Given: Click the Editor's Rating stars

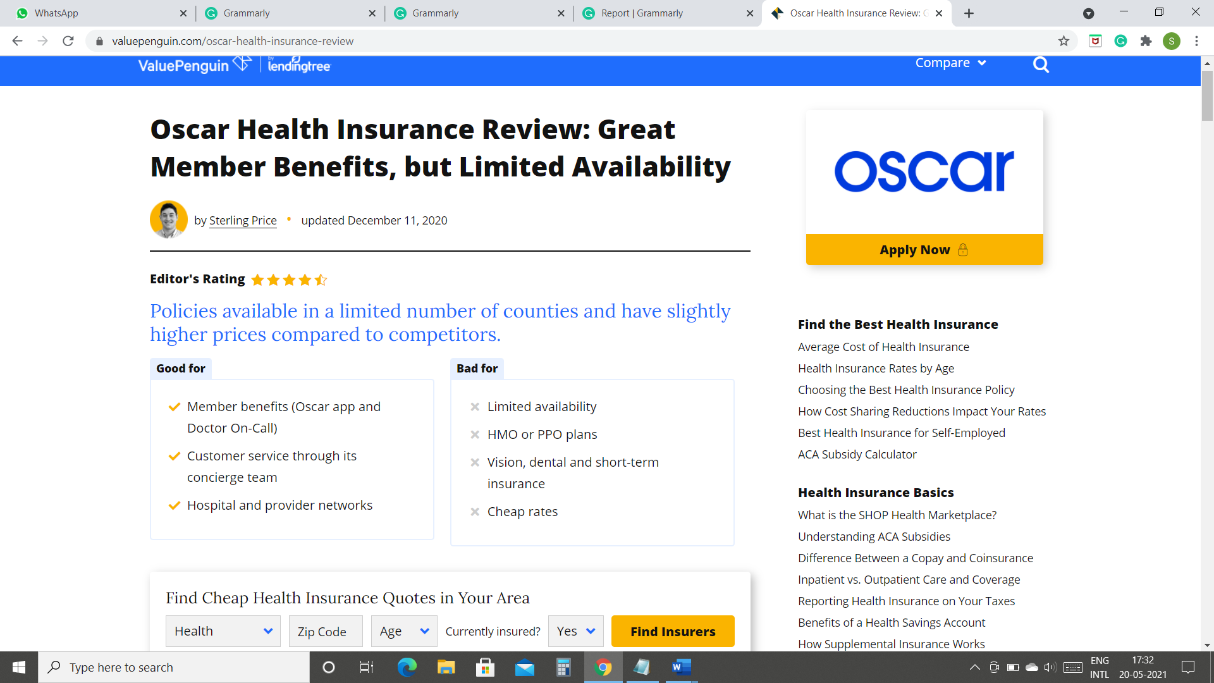Looking at the screenshot, I should (x=289, y=280).
